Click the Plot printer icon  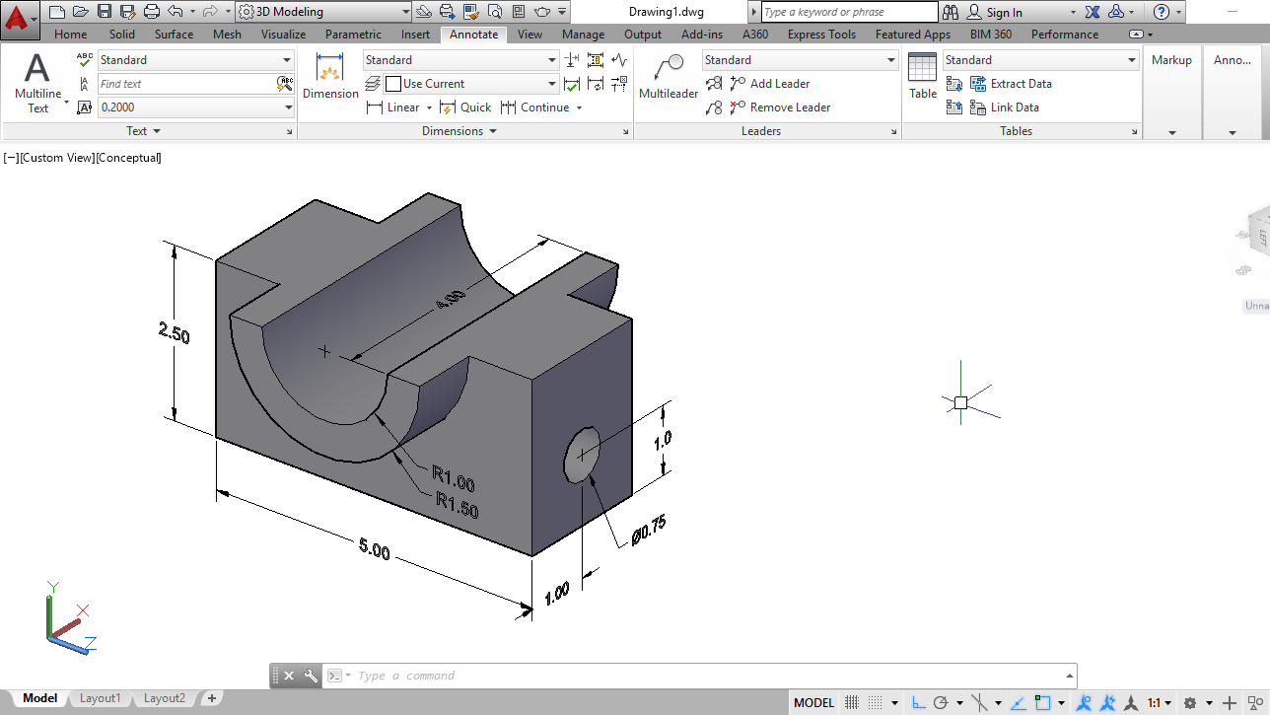(x=151, y=12)
